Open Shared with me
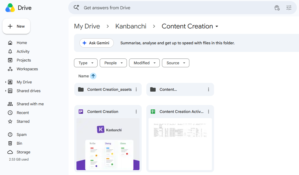Screen dimensions: 299x175 click(x=30, y=104)
